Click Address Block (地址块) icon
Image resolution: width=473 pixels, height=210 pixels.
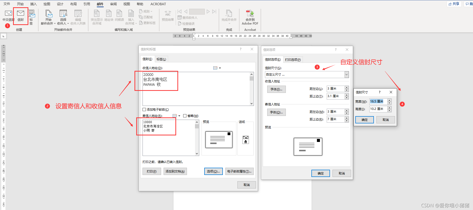click(109, 16)
